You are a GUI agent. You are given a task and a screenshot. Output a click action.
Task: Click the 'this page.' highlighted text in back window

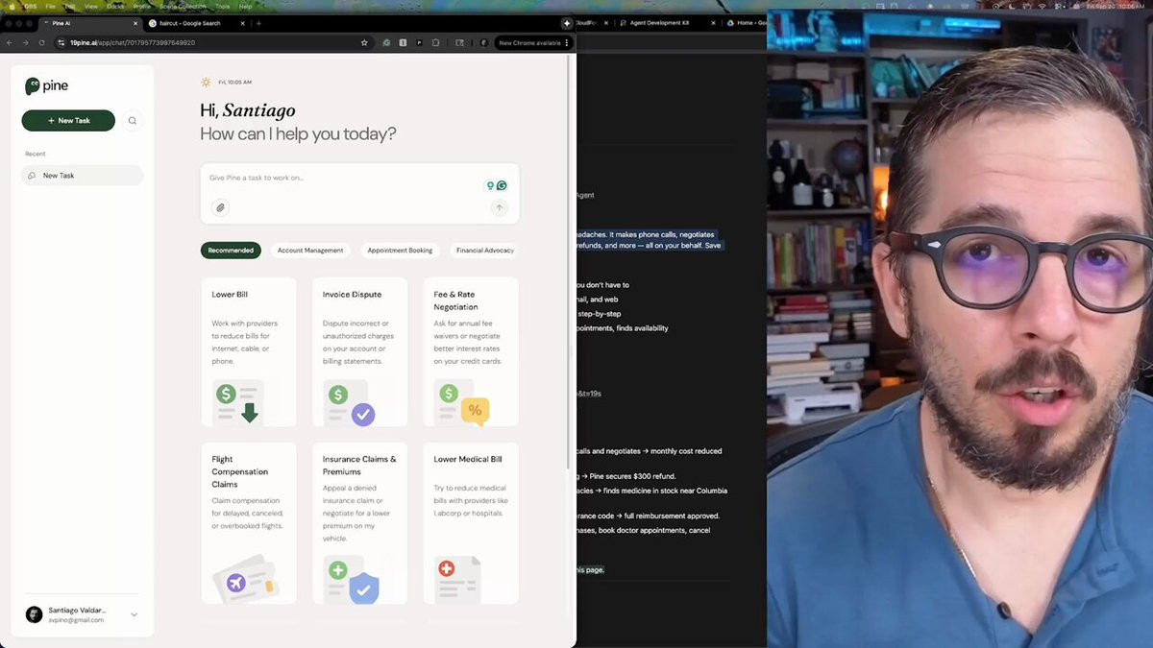tap(589, 570)
